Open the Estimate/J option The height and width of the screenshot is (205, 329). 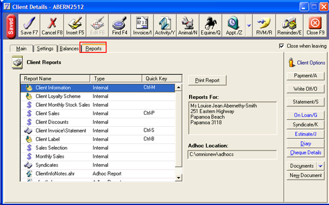point(305,134)
